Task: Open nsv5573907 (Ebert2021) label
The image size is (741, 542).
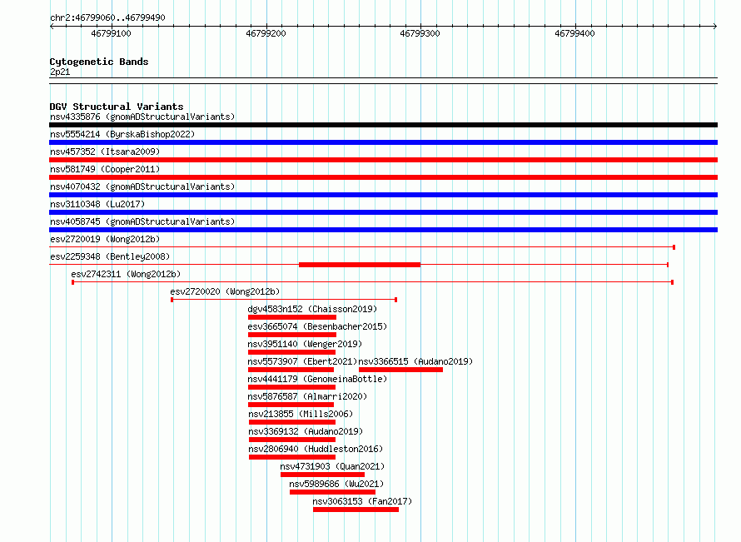Action: click(302, 361)
